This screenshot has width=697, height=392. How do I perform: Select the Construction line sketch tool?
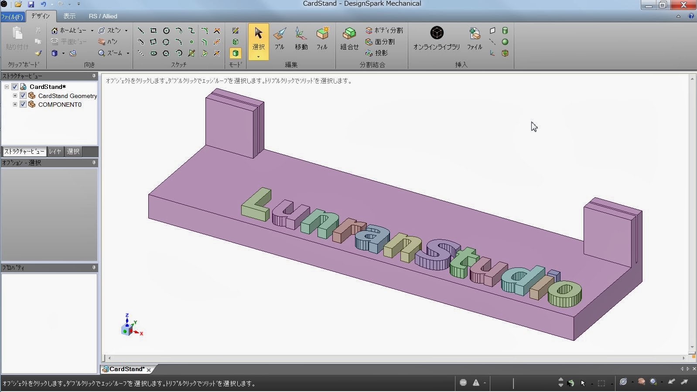[141, 53]
